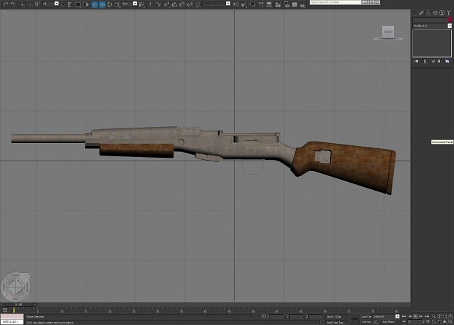This screenshot has height=325, width=454.
Task: Activate the Select and Scale tool
Action: click(x=117, y=4)
